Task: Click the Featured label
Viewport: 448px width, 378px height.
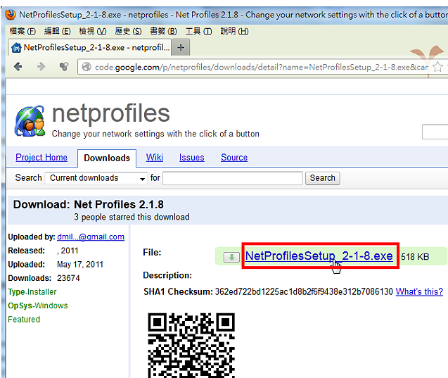Action: point(24,319)
